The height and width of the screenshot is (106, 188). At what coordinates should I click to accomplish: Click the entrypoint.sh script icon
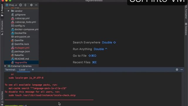(12, 37)
